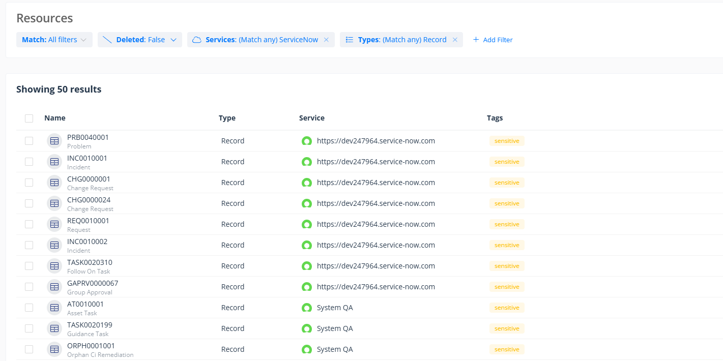
Task: Sort by the Name column header
Action: (x=55, y=118)
